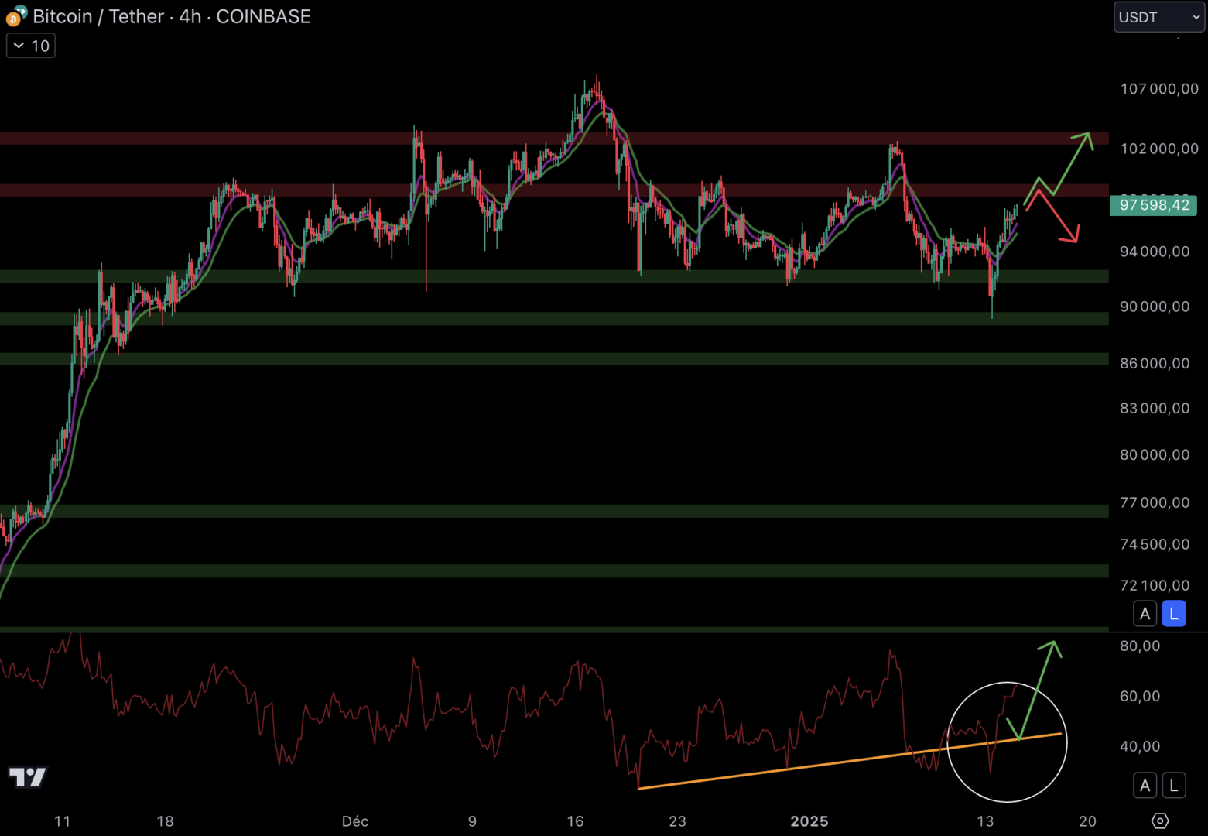1208x836 pixels.
Task: Open the USDT currency dropdown
Action: tap(1158, 17)
